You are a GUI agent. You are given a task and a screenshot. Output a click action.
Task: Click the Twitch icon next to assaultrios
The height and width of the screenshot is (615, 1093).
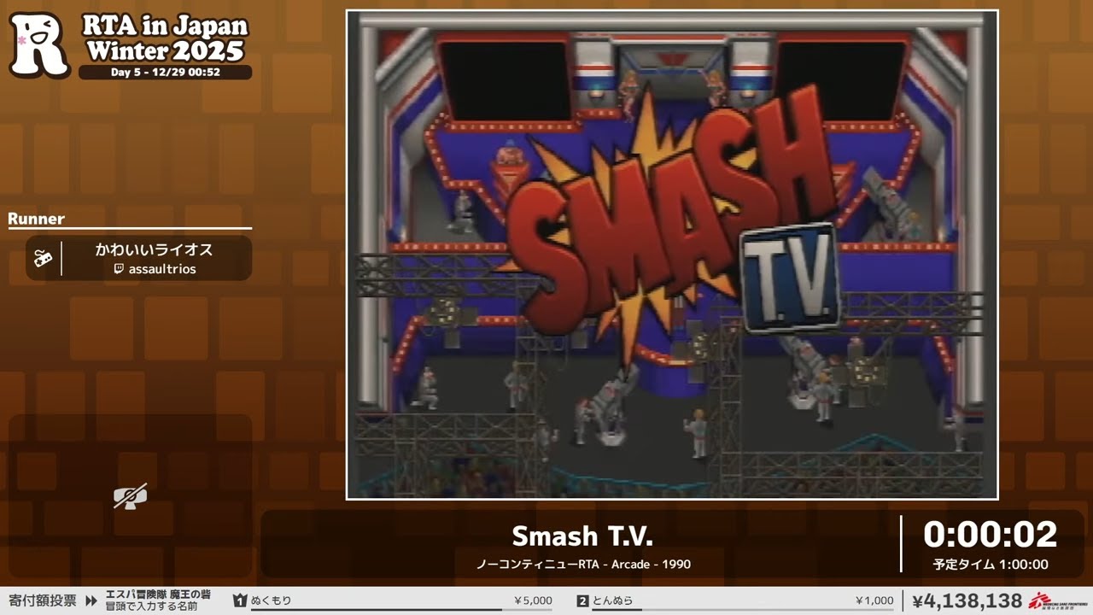[119, 269]
